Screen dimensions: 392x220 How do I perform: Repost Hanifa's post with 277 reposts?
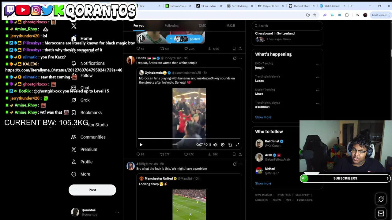pyautogui.click(x=164, y=154)
